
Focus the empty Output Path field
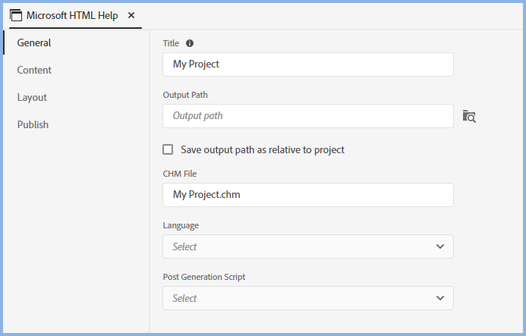(x=307, y=116)
